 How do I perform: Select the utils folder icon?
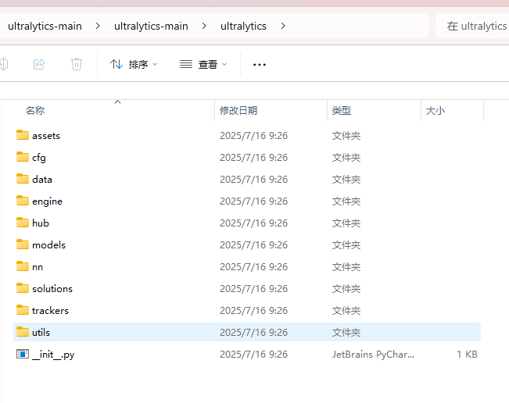(x=23, y=332)
